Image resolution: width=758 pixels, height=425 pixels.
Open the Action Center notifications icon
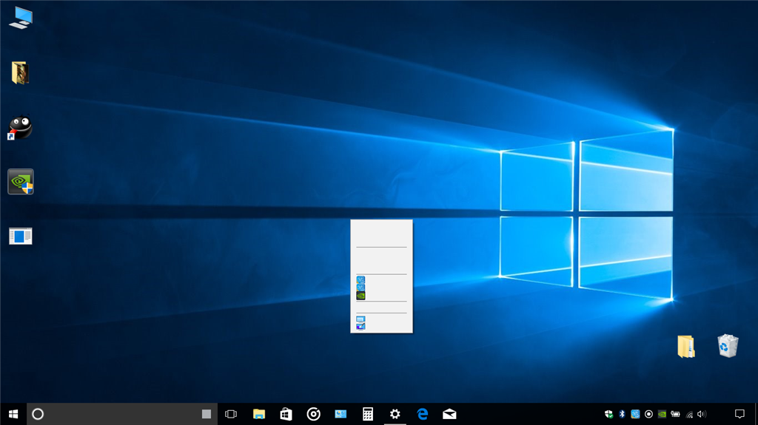[x=739, y=414]
